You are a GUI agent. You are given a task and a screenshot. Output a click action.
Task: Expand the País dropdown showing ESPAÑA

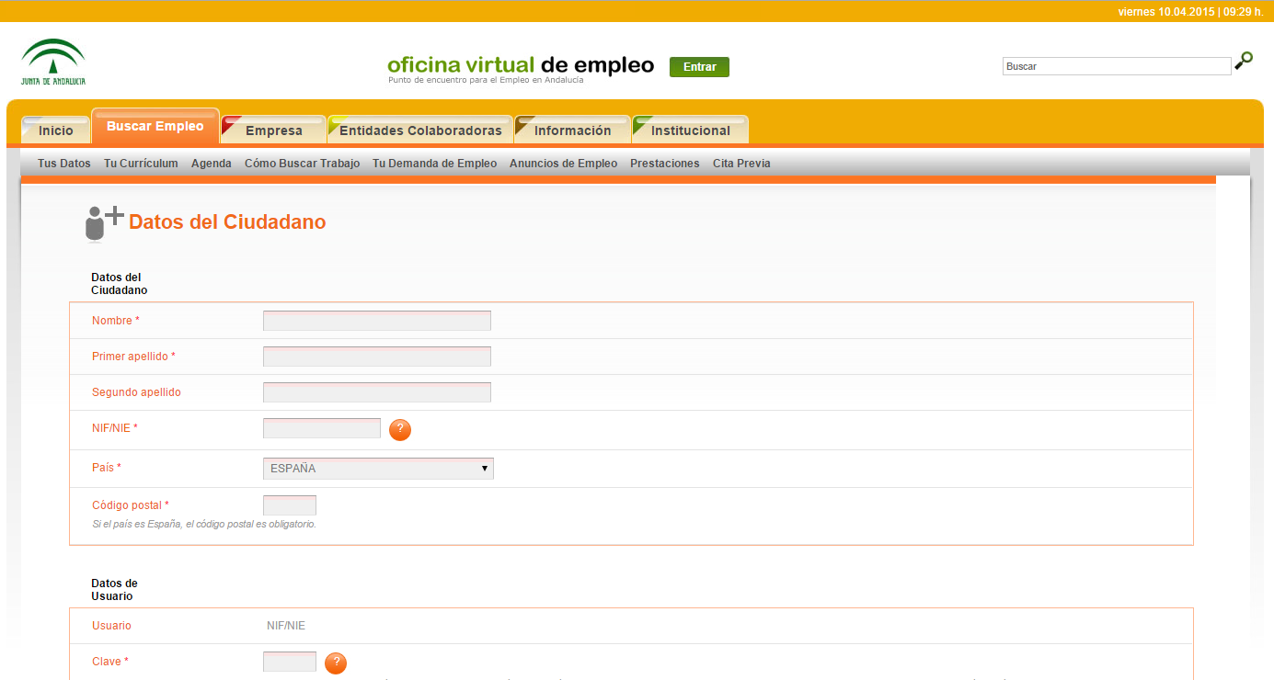tap(378, 469)
